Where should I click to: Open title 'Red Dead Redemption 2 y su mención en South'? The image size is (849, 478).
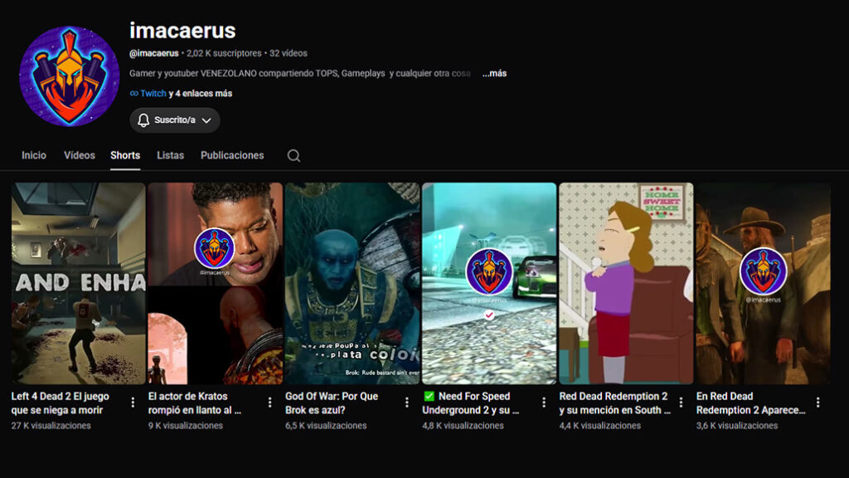615,403
